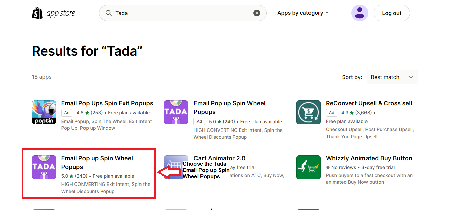Focus the Tada search input field
450x210 pixels.
click(x=183, y=13)
